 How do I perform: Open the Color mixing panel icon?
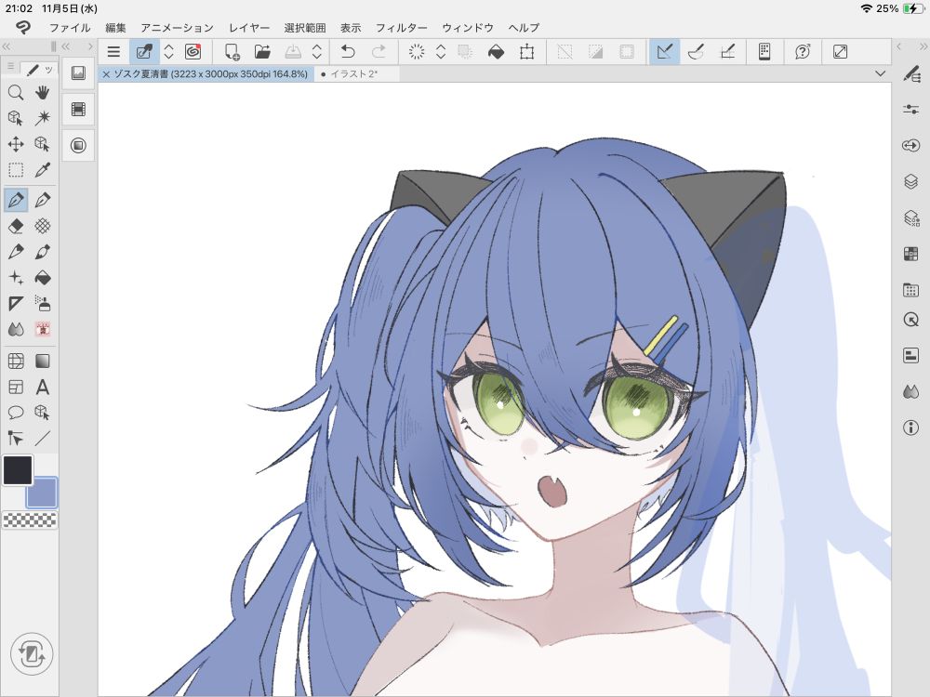911,391
